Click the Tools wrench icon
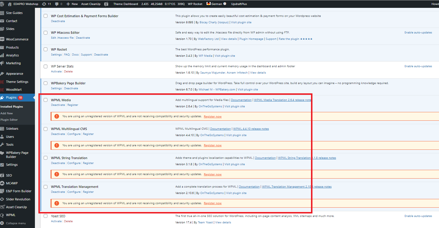 pyautogui.click(x=2, y=145)
